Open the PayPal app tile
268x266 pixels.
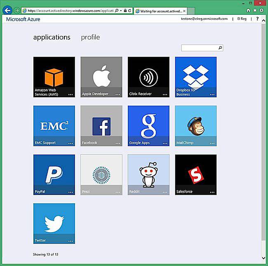coord(54,175)
